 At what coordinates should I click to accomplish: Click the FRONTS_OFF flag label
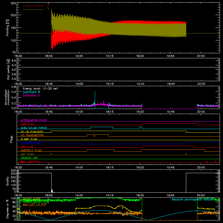pos(30,158)
